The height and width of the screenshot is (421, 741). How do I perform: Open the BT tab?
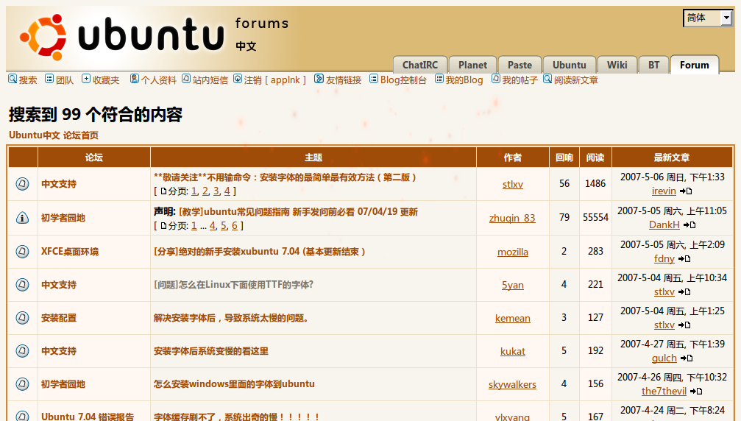(x=653, y=66)
